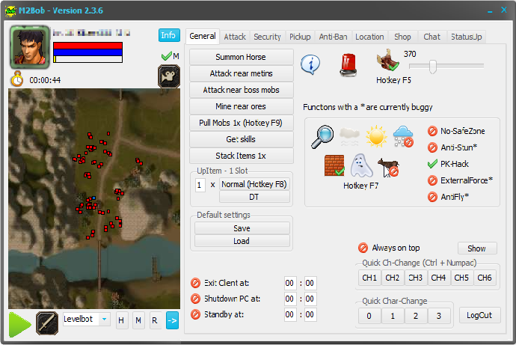This screenshot has height=345, width=516.
Task: Enable Shutdown PC at timer
Action: point(195,299)
